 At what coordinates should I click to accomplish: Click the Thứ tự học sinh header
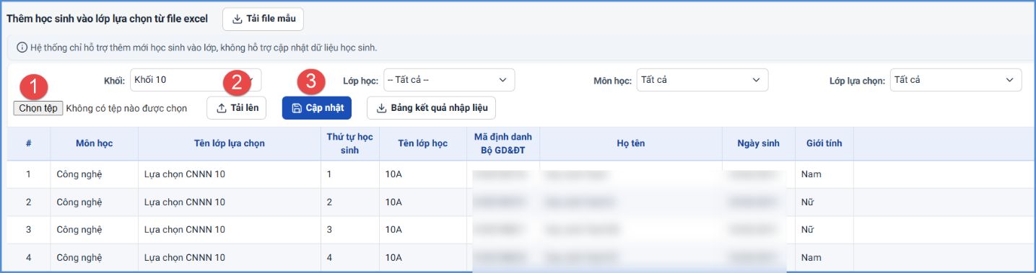pyautogui.click(x=349, y=143)
